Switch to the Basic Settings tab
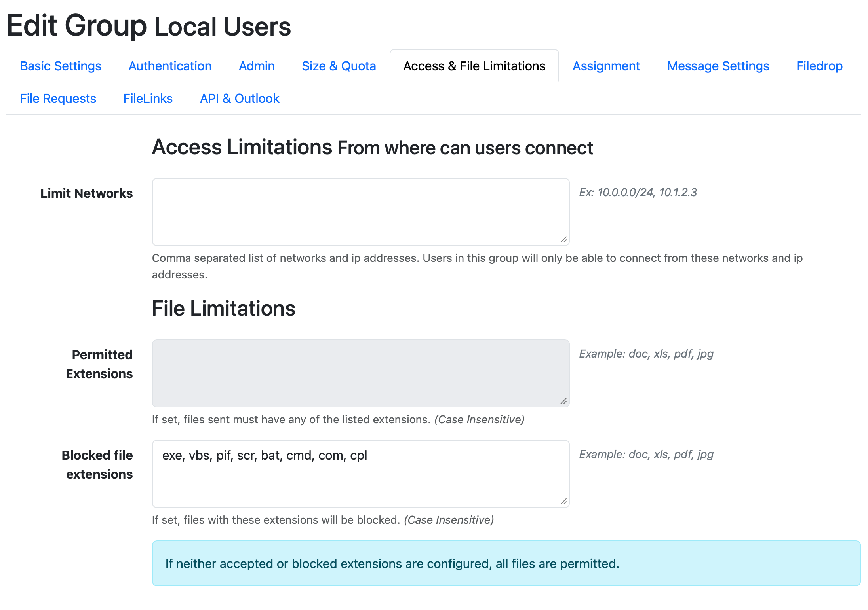The image size is (868, 610). [60, 66]
